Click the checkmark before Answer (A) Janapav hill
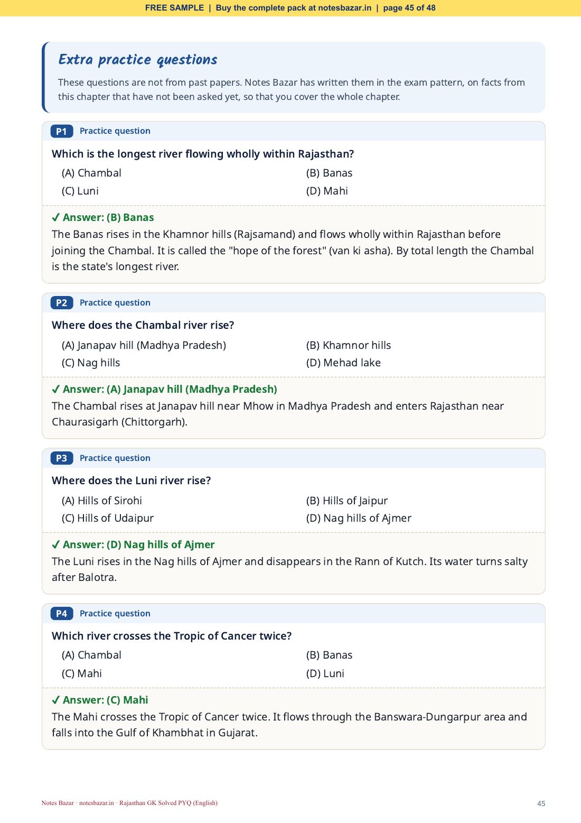Image resolution: width=581 pixels, height=823 pixels. click(56, 390)
